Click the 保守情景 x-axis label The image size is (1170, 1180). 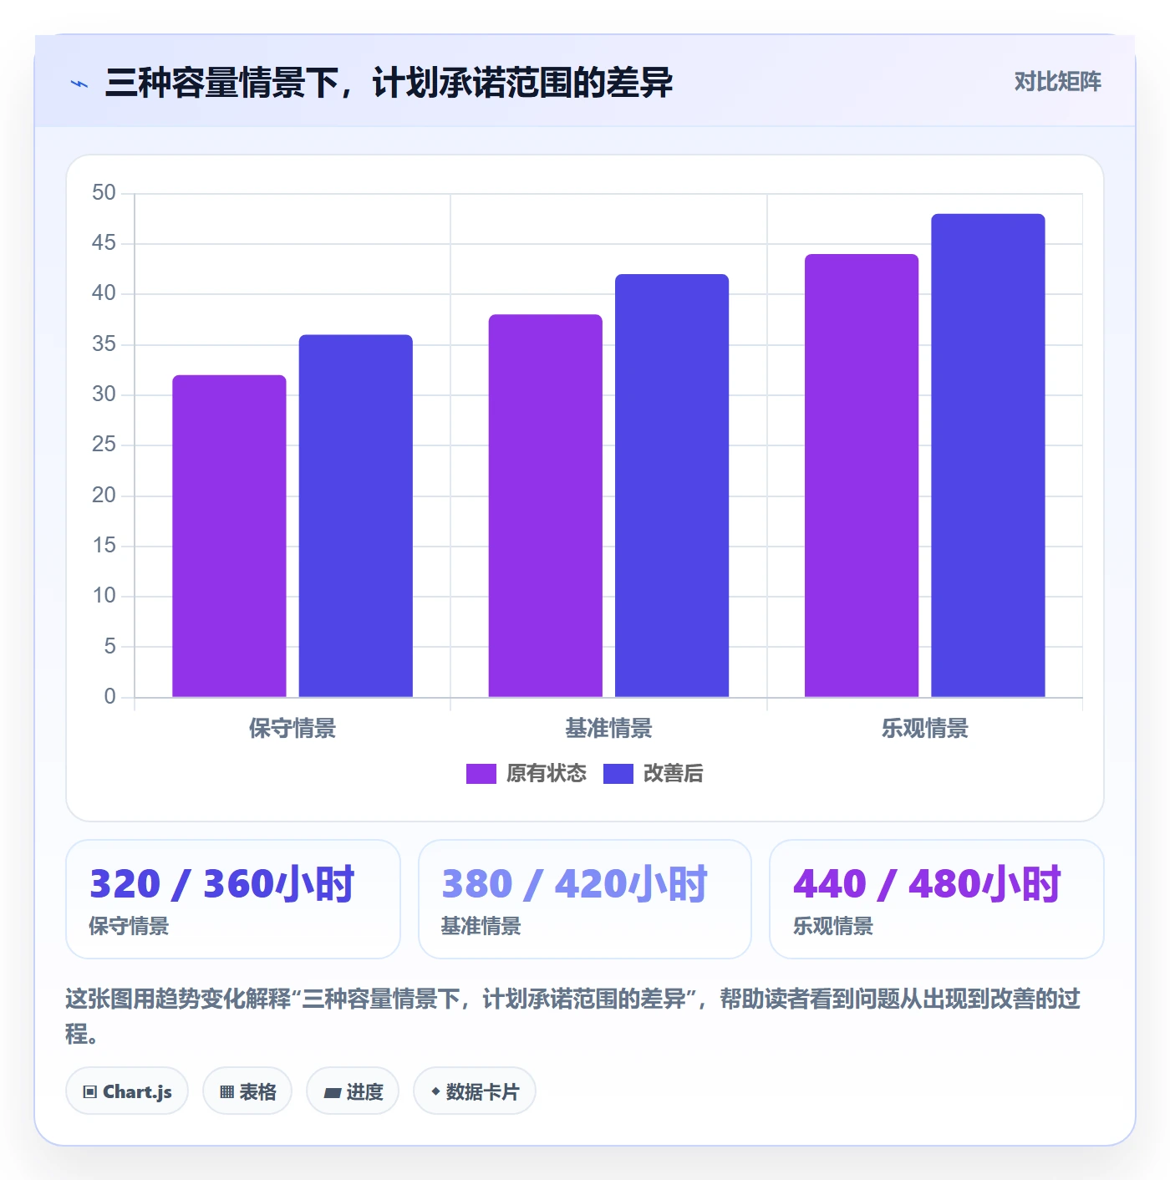(292, 729)
